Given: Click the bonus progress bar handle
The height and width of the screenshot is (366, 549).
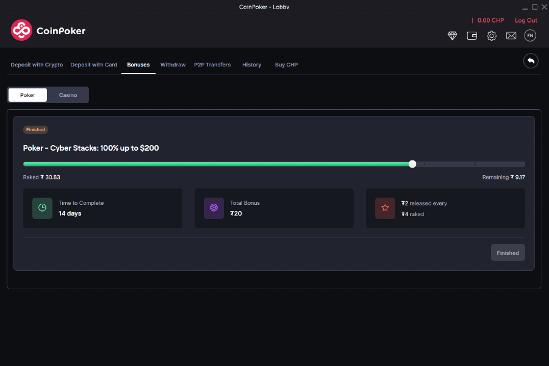Looking at the screenshot, I should pyautogui.click(x=412, y=164).
